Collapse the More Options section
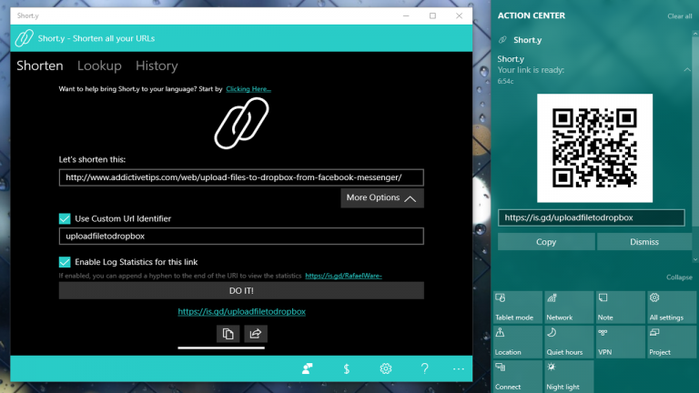The width and height of the screenshot is (699, 393). point(382,197)
